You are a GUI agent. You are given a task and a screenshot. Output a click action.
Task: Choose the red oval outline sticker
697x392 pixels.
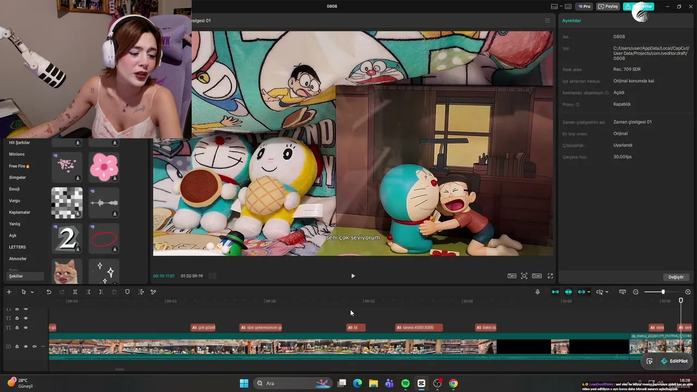[104, 238]
